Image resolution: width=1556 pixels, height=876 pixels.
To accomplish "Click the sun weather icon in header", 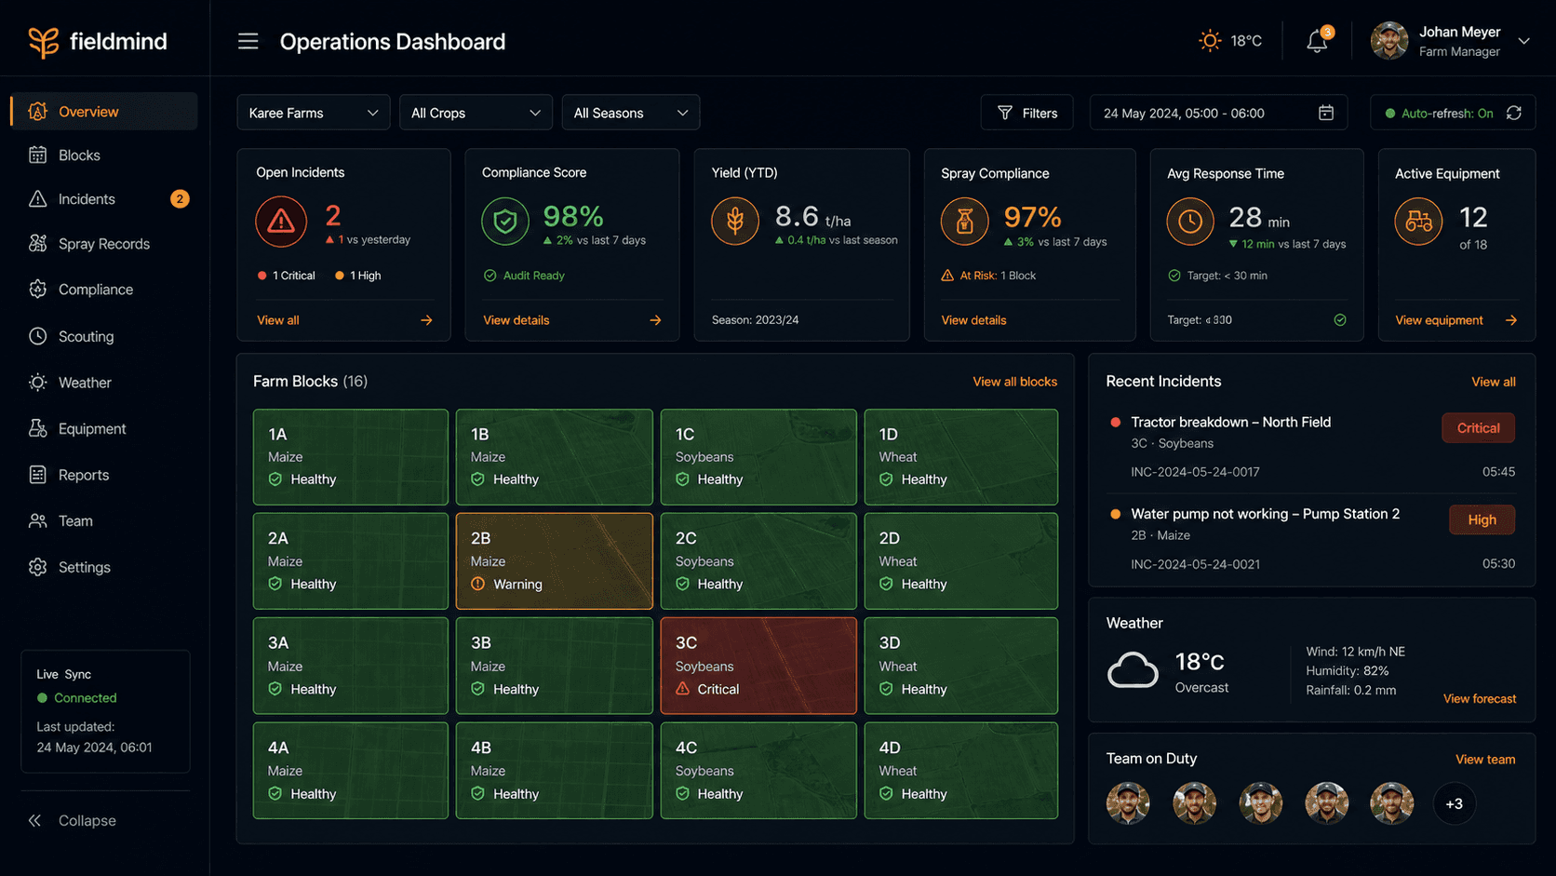I will tap(1209, 41).
